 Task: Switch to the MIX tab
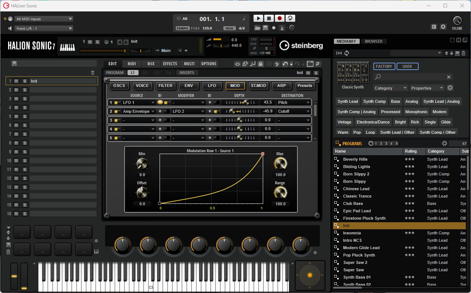click(x=151, y=64)
